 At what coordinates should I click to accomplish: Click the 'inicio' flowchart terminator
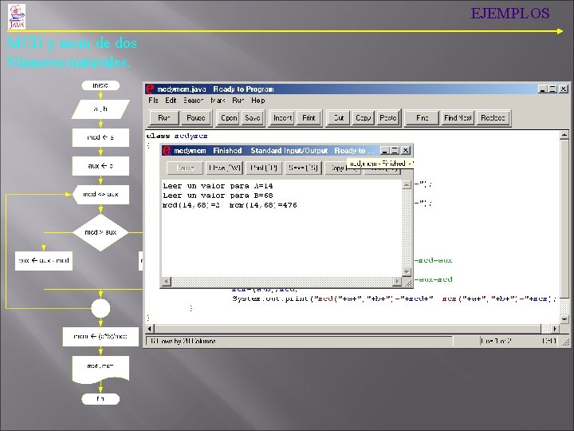coord(100,85)
